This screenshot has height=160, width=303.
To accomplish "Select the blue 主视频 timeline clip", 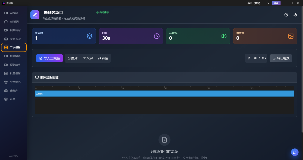I will tap(164, 94).
